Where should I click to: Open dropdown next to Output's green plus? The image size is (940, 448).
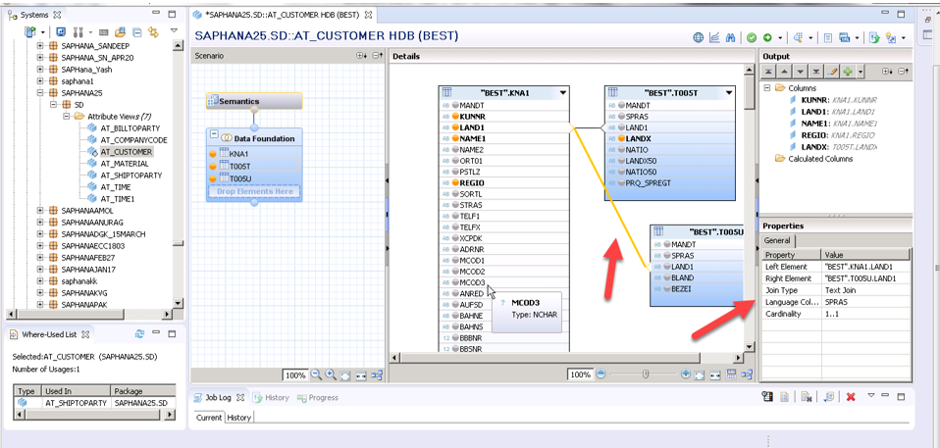[x=860, y=72]
